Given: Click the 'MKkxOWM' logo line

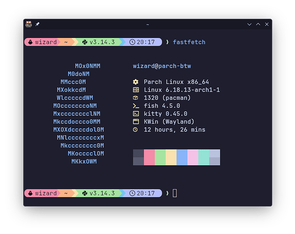Looking at the screenshot, I should point(84,161).
